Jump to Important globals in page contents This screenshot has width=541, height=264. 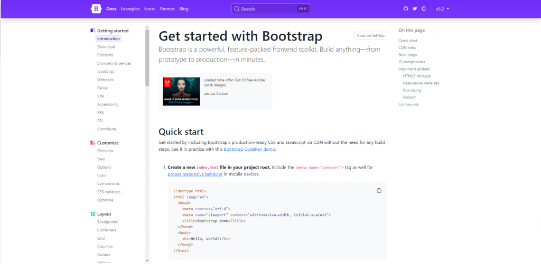(414, 69)
